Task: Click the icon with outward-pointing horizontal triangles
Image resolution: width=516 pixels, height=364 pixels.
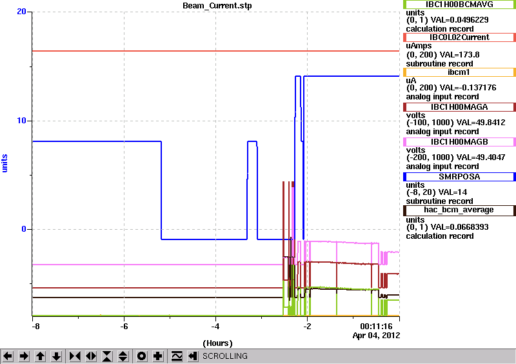Action: [91, 356]
